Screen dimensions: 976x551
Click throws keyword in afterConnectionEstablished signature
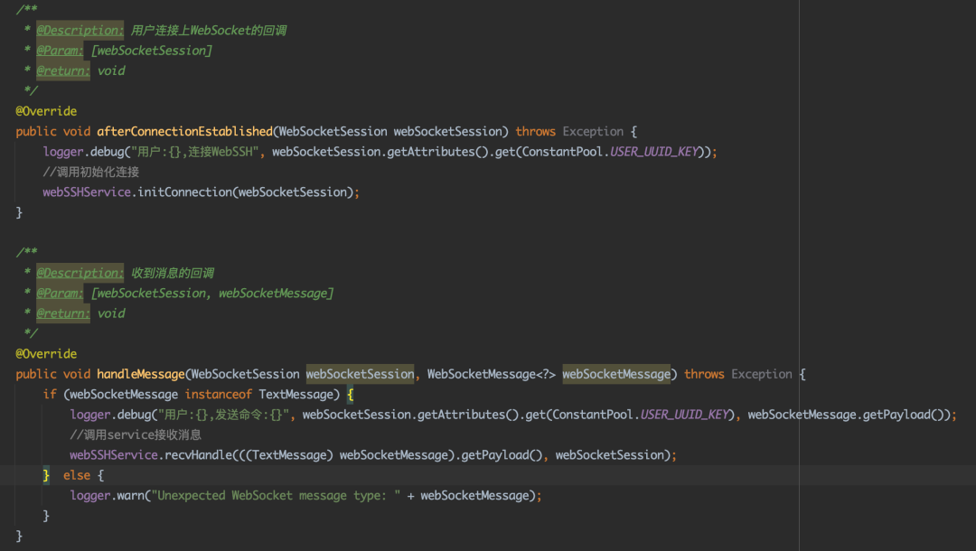click(x=535, y=131)
